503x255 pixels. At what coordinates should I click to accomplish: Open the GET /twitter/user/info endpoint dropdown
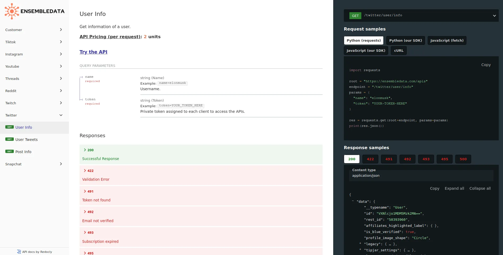click(421, 15)
